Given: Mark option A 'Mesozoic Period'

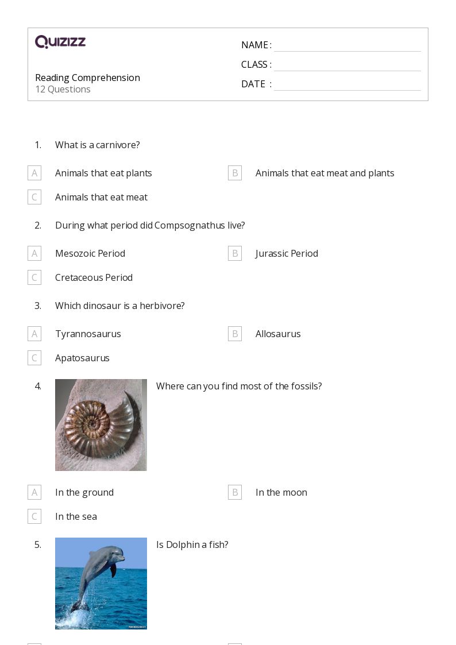Looking at the screenshot, I should (34, 253).
